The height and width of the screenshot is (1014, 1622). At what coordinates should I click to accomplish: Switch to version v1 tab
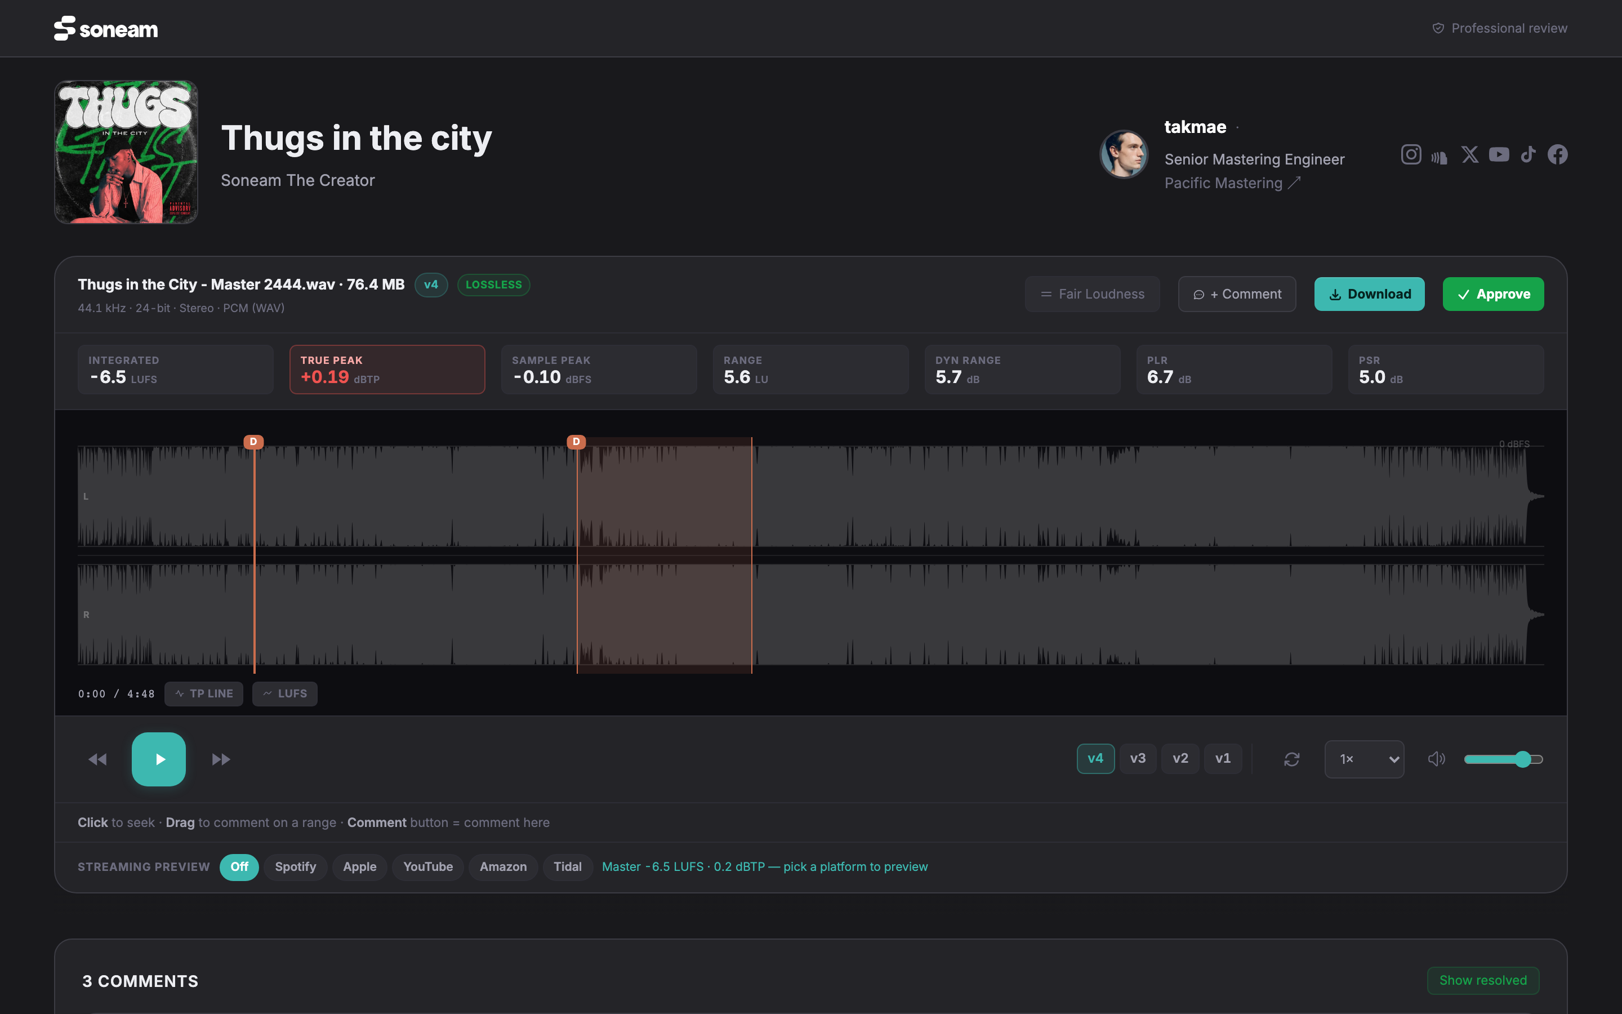coord(1223,758)
